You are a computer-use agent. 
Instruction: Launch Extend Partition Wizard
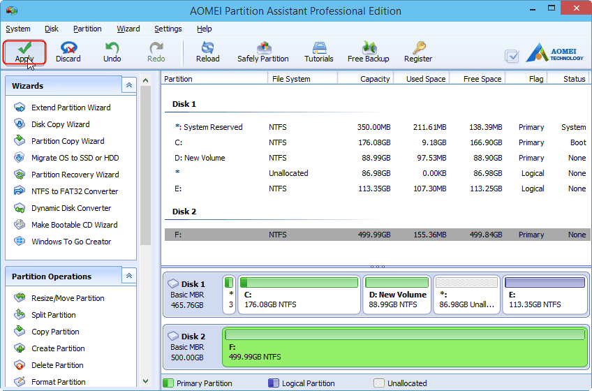[x=71, y=108]
